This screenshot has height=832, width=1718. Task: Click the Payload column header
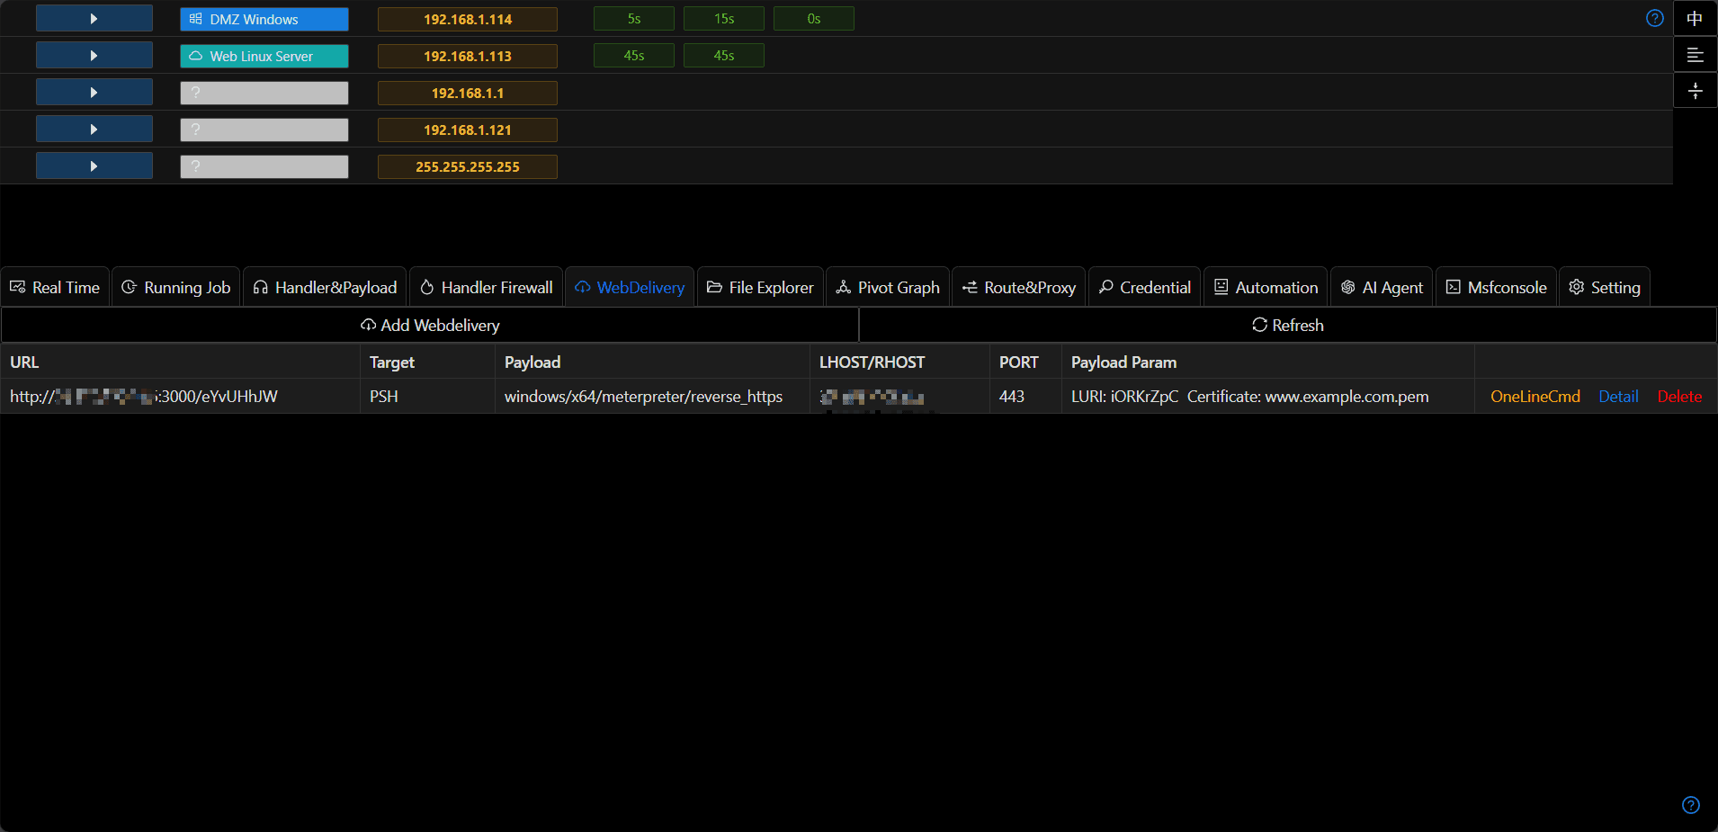click(x=652, y=362)
